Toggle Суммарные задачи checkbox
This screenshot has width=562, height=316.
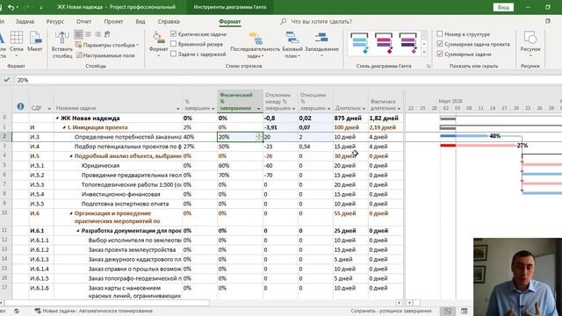[x=440, y=54]
